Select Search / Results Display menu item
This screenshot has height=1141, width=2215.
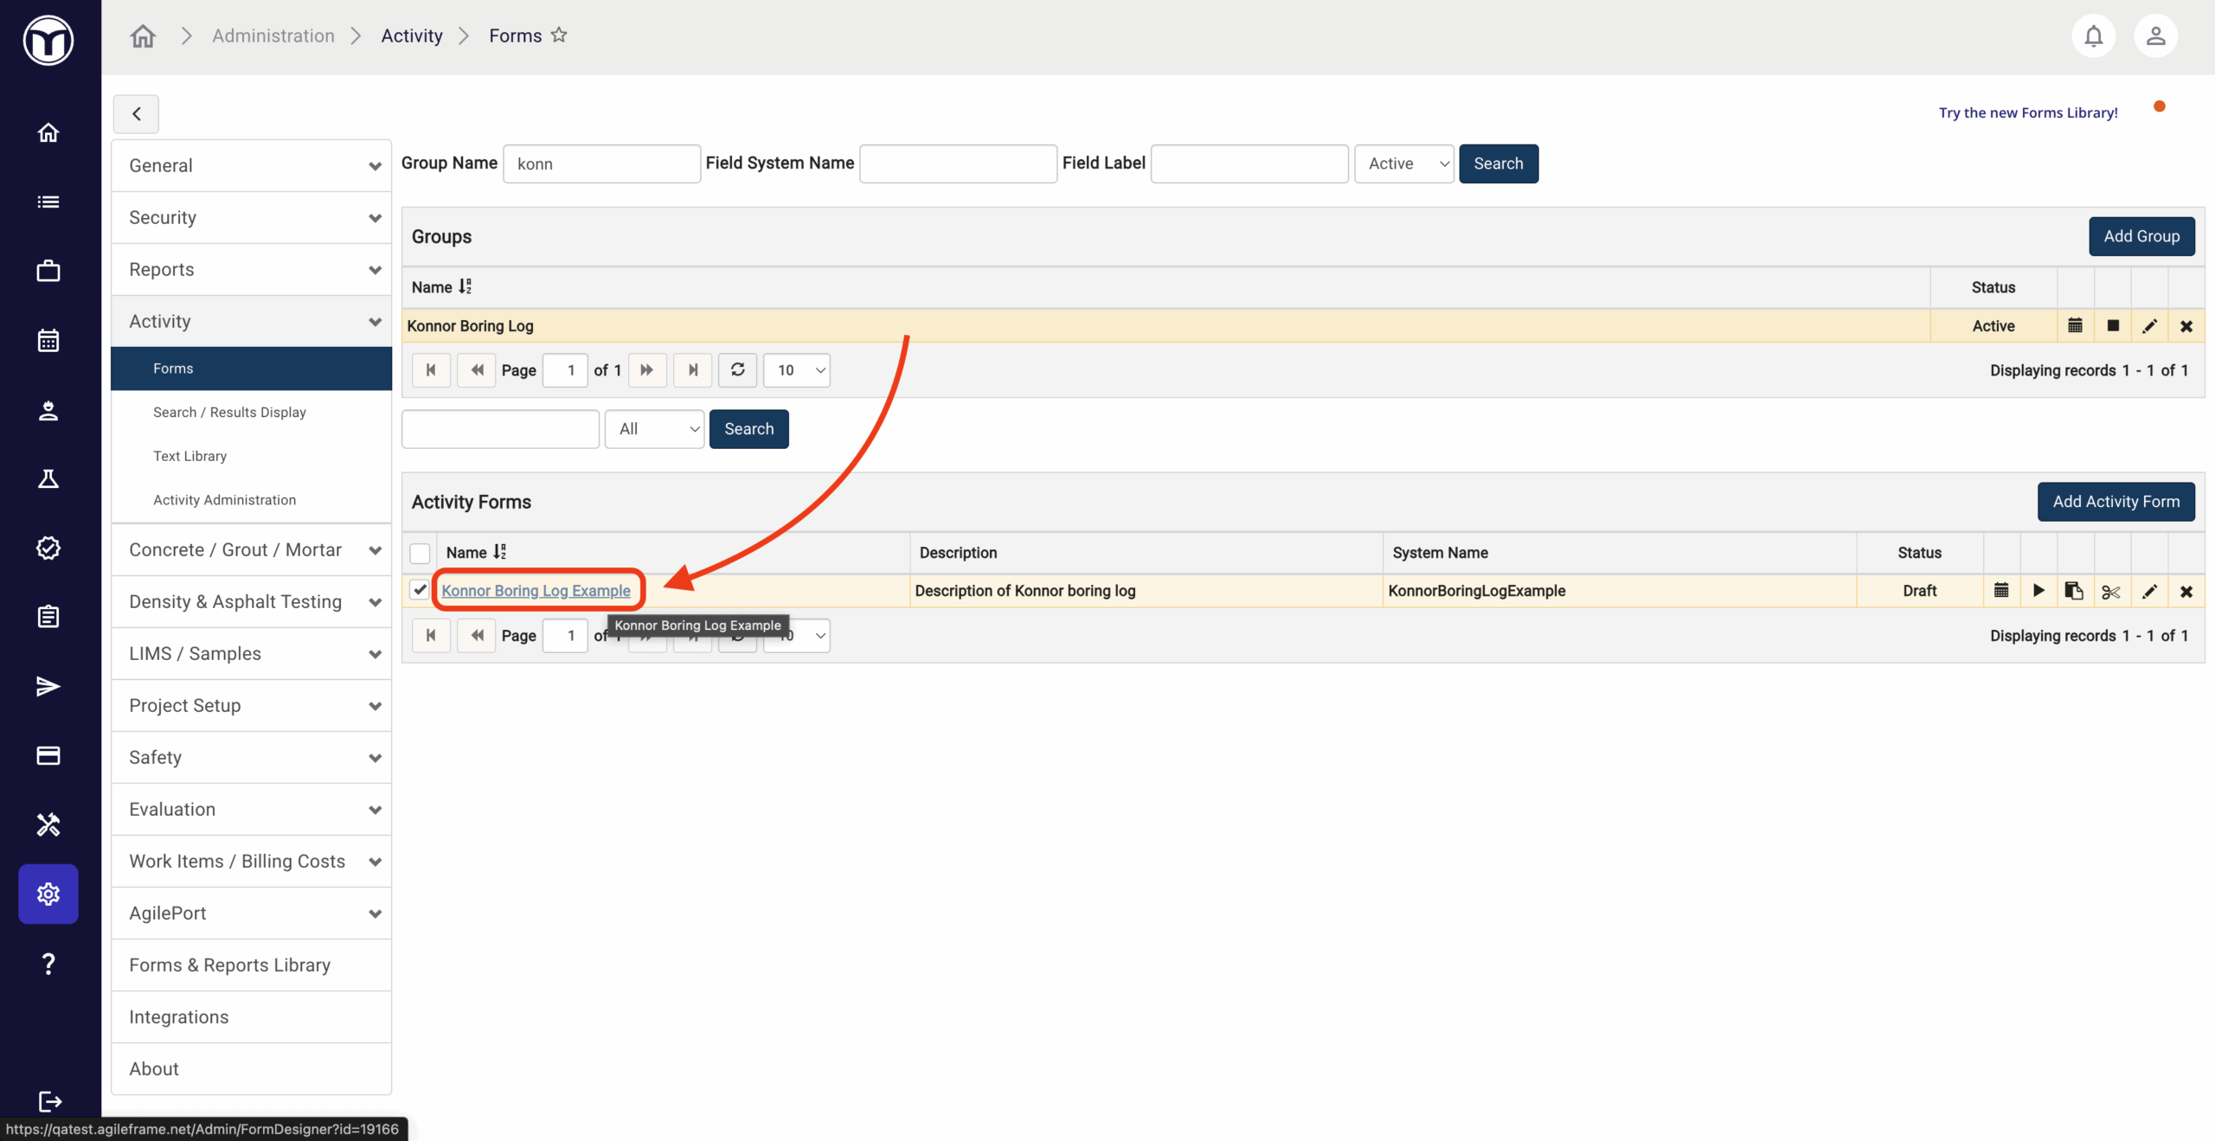coord(229,413)
